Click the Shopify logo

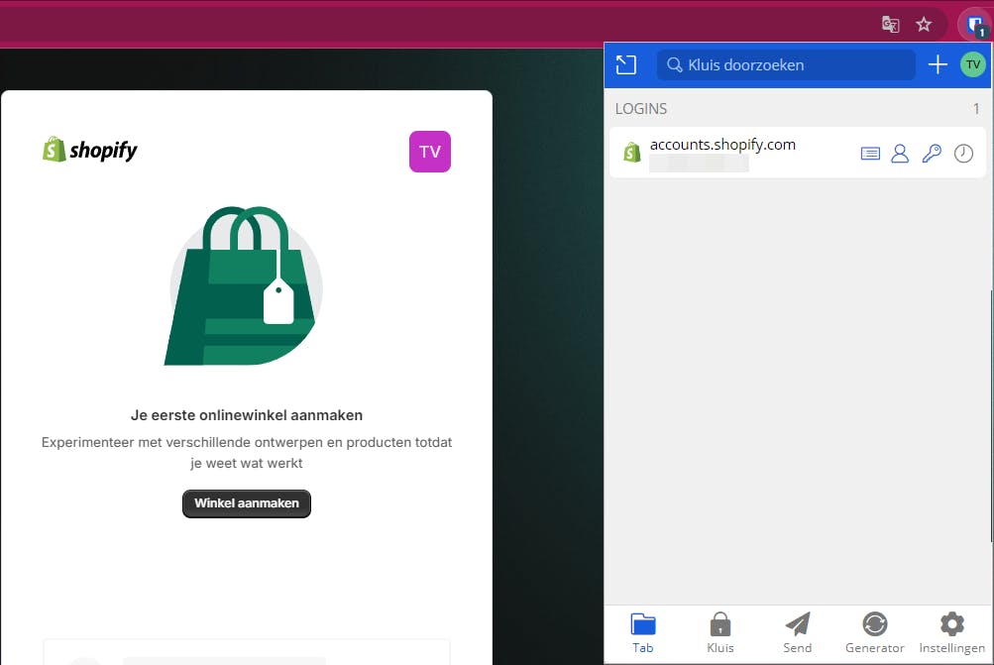[x=89, y=150]
